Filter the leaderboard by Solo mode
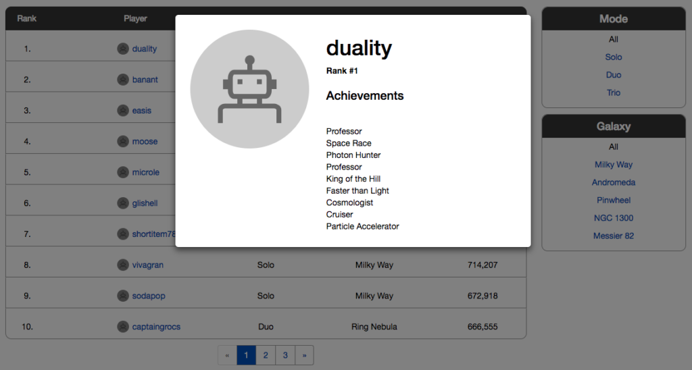The width and height of the screenshot is (692, 370). coord(614,57)
